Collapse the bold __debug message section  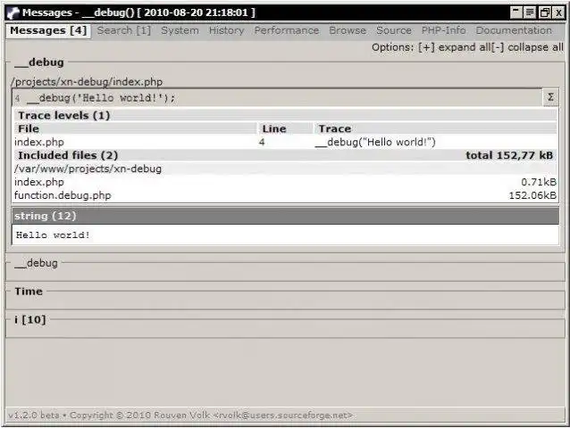click(x=39, y=62)
